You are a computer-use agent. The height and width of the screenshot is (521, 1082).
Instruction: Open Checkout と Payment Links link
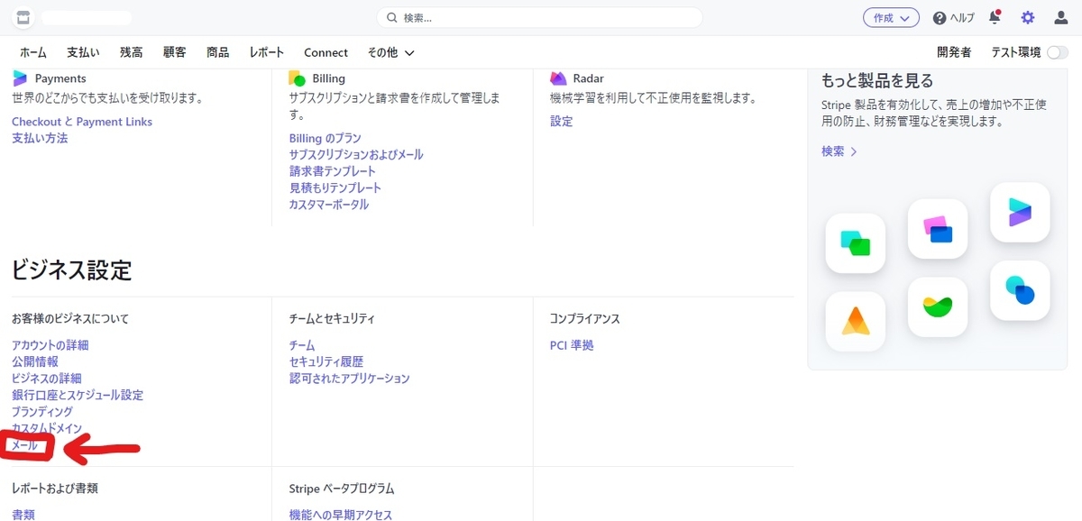[82, 122]
